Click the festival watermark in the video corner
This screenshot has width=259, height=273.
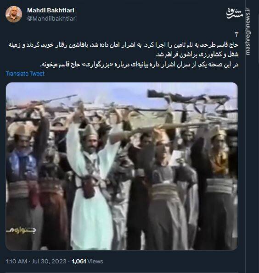coord(21,230)
